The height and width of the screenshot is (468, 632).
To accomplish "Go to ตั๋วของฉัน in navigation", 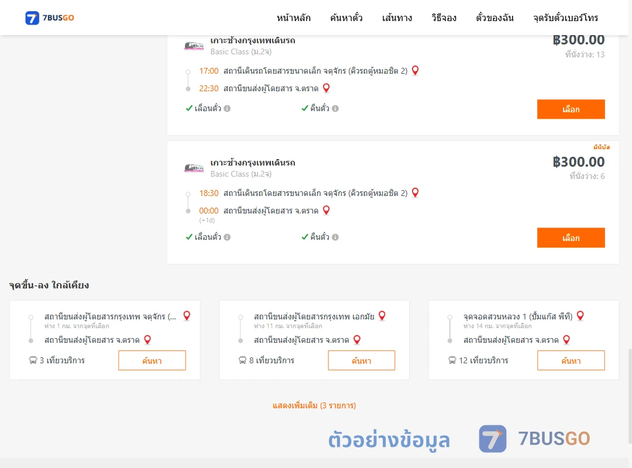I will [494, 18].
